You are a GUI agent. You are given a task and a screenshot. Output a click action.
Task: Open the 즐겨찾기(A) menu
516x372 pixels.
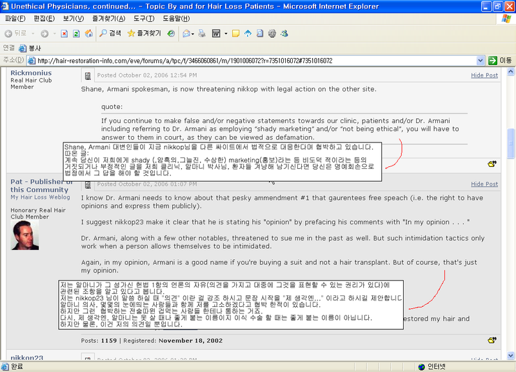[108, 19]
